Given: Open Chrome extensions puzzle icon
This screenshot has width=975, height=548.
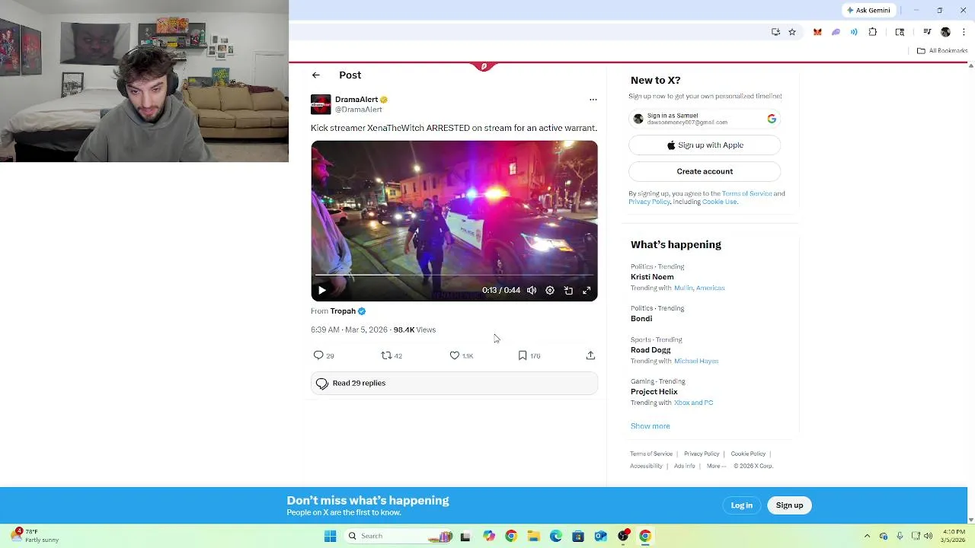Looking at the screenshot, I should [873, 32].
